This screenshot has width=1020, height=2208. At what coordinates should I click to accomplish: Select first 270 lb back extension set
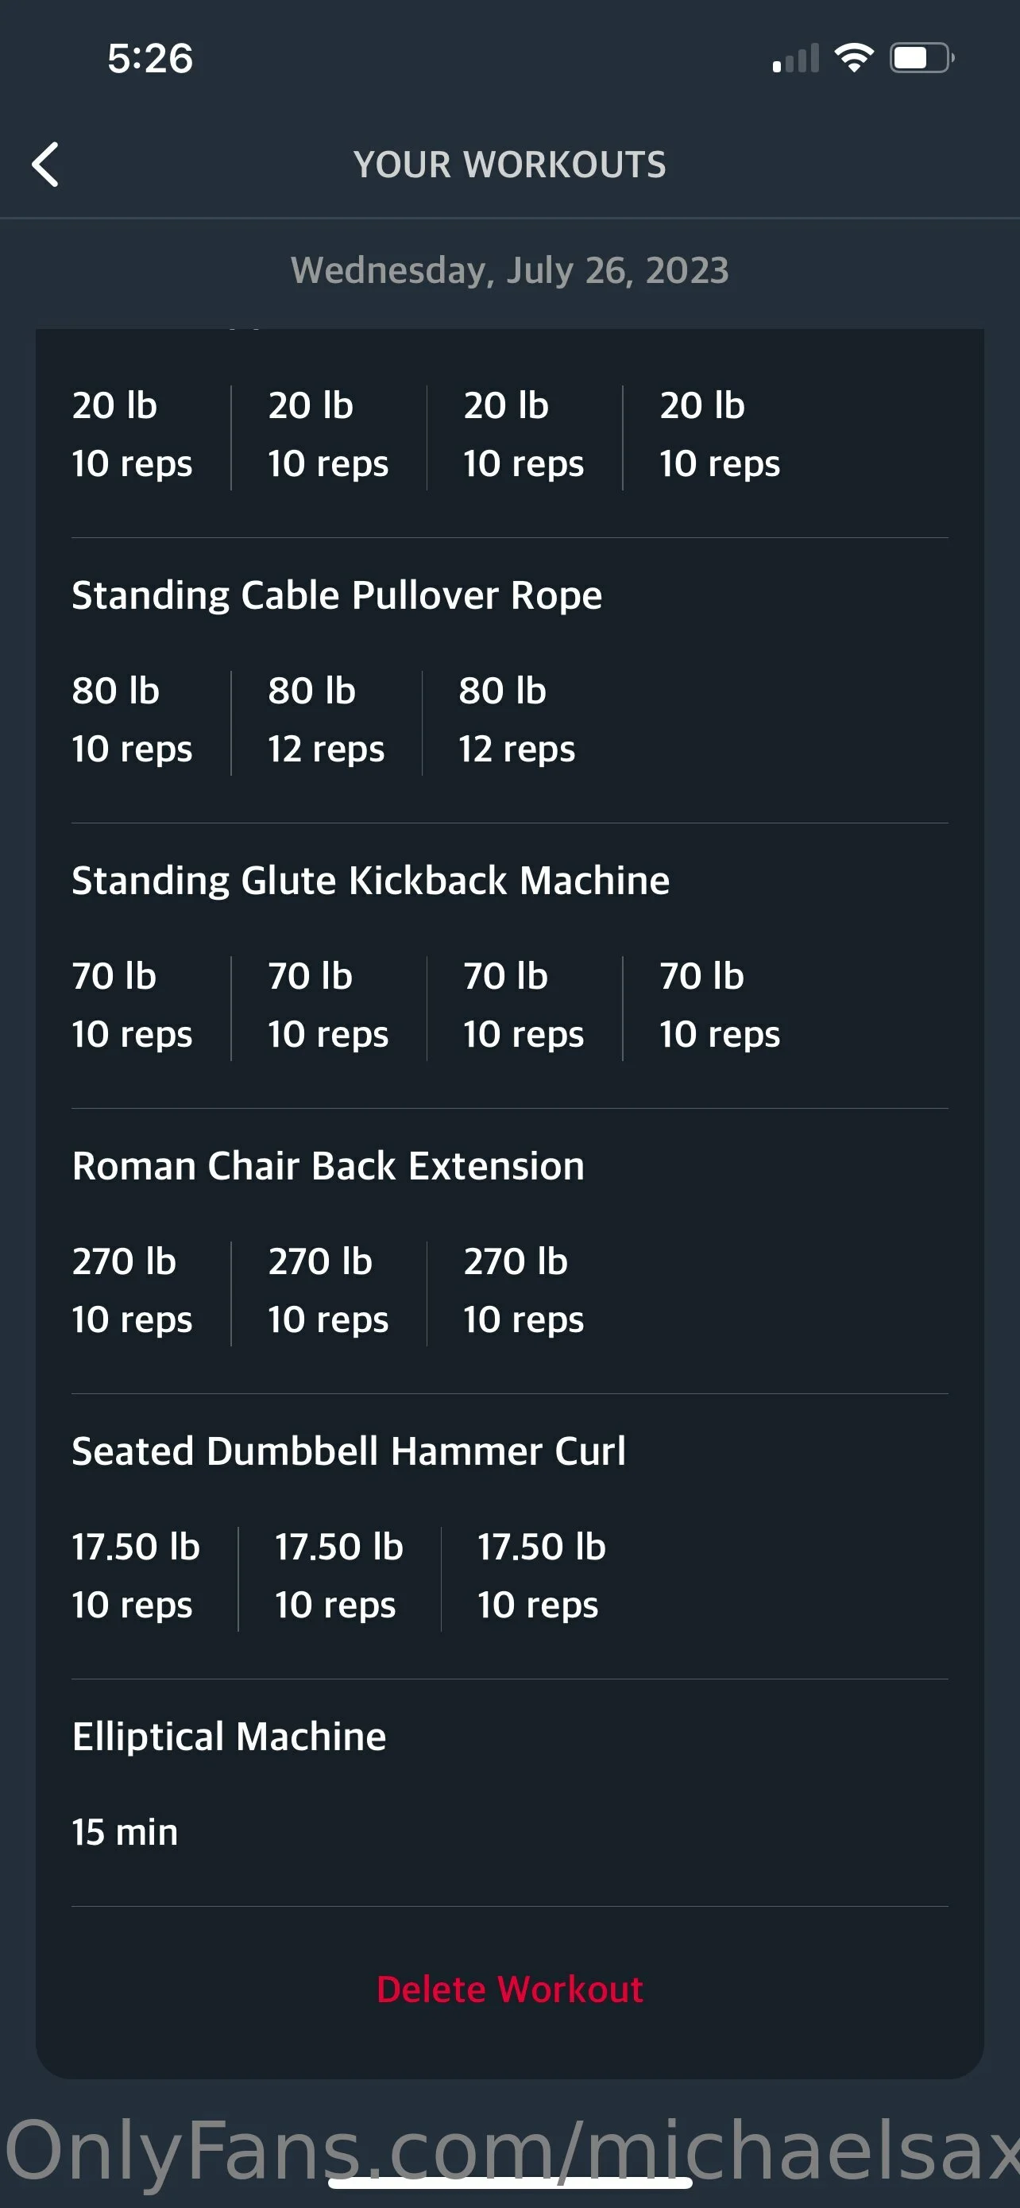132,1290
